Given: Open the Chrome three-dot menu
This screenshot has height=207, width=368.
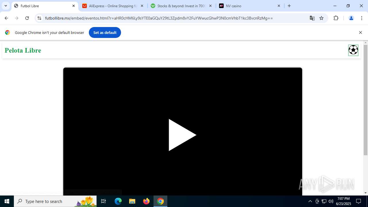Looking at the screenshot, I should point(362,18).
